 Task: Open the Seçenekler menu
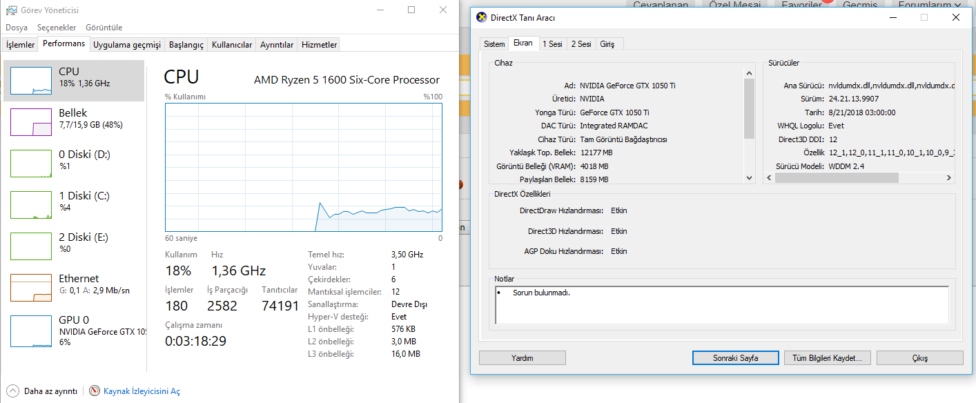coord(57,28)
